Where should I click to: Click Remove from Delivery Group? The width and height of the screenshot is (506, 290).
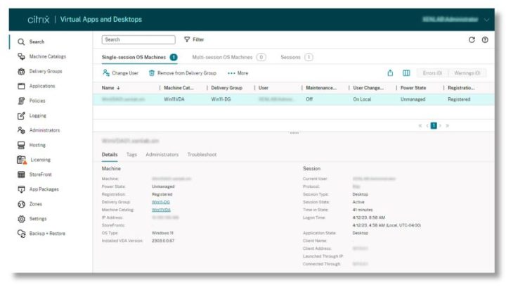pyautogui.click(x=182, y=72)
